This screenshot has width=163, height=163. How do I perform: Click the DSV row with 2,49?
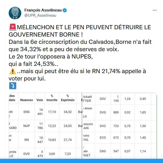point(120,99)
